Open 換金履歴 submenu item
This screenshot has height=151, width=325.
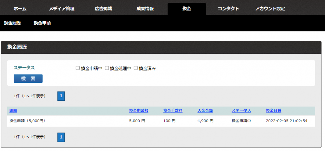[x=13, y=23]
